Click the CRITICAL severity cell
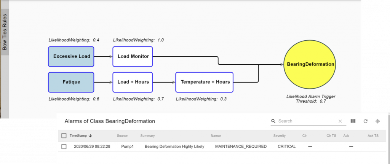390x164 pixels. (x=286, y=146)
